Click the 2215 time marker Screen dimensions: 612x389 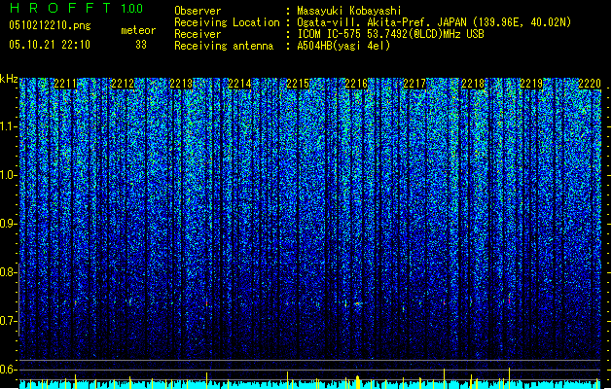(298, 84)
